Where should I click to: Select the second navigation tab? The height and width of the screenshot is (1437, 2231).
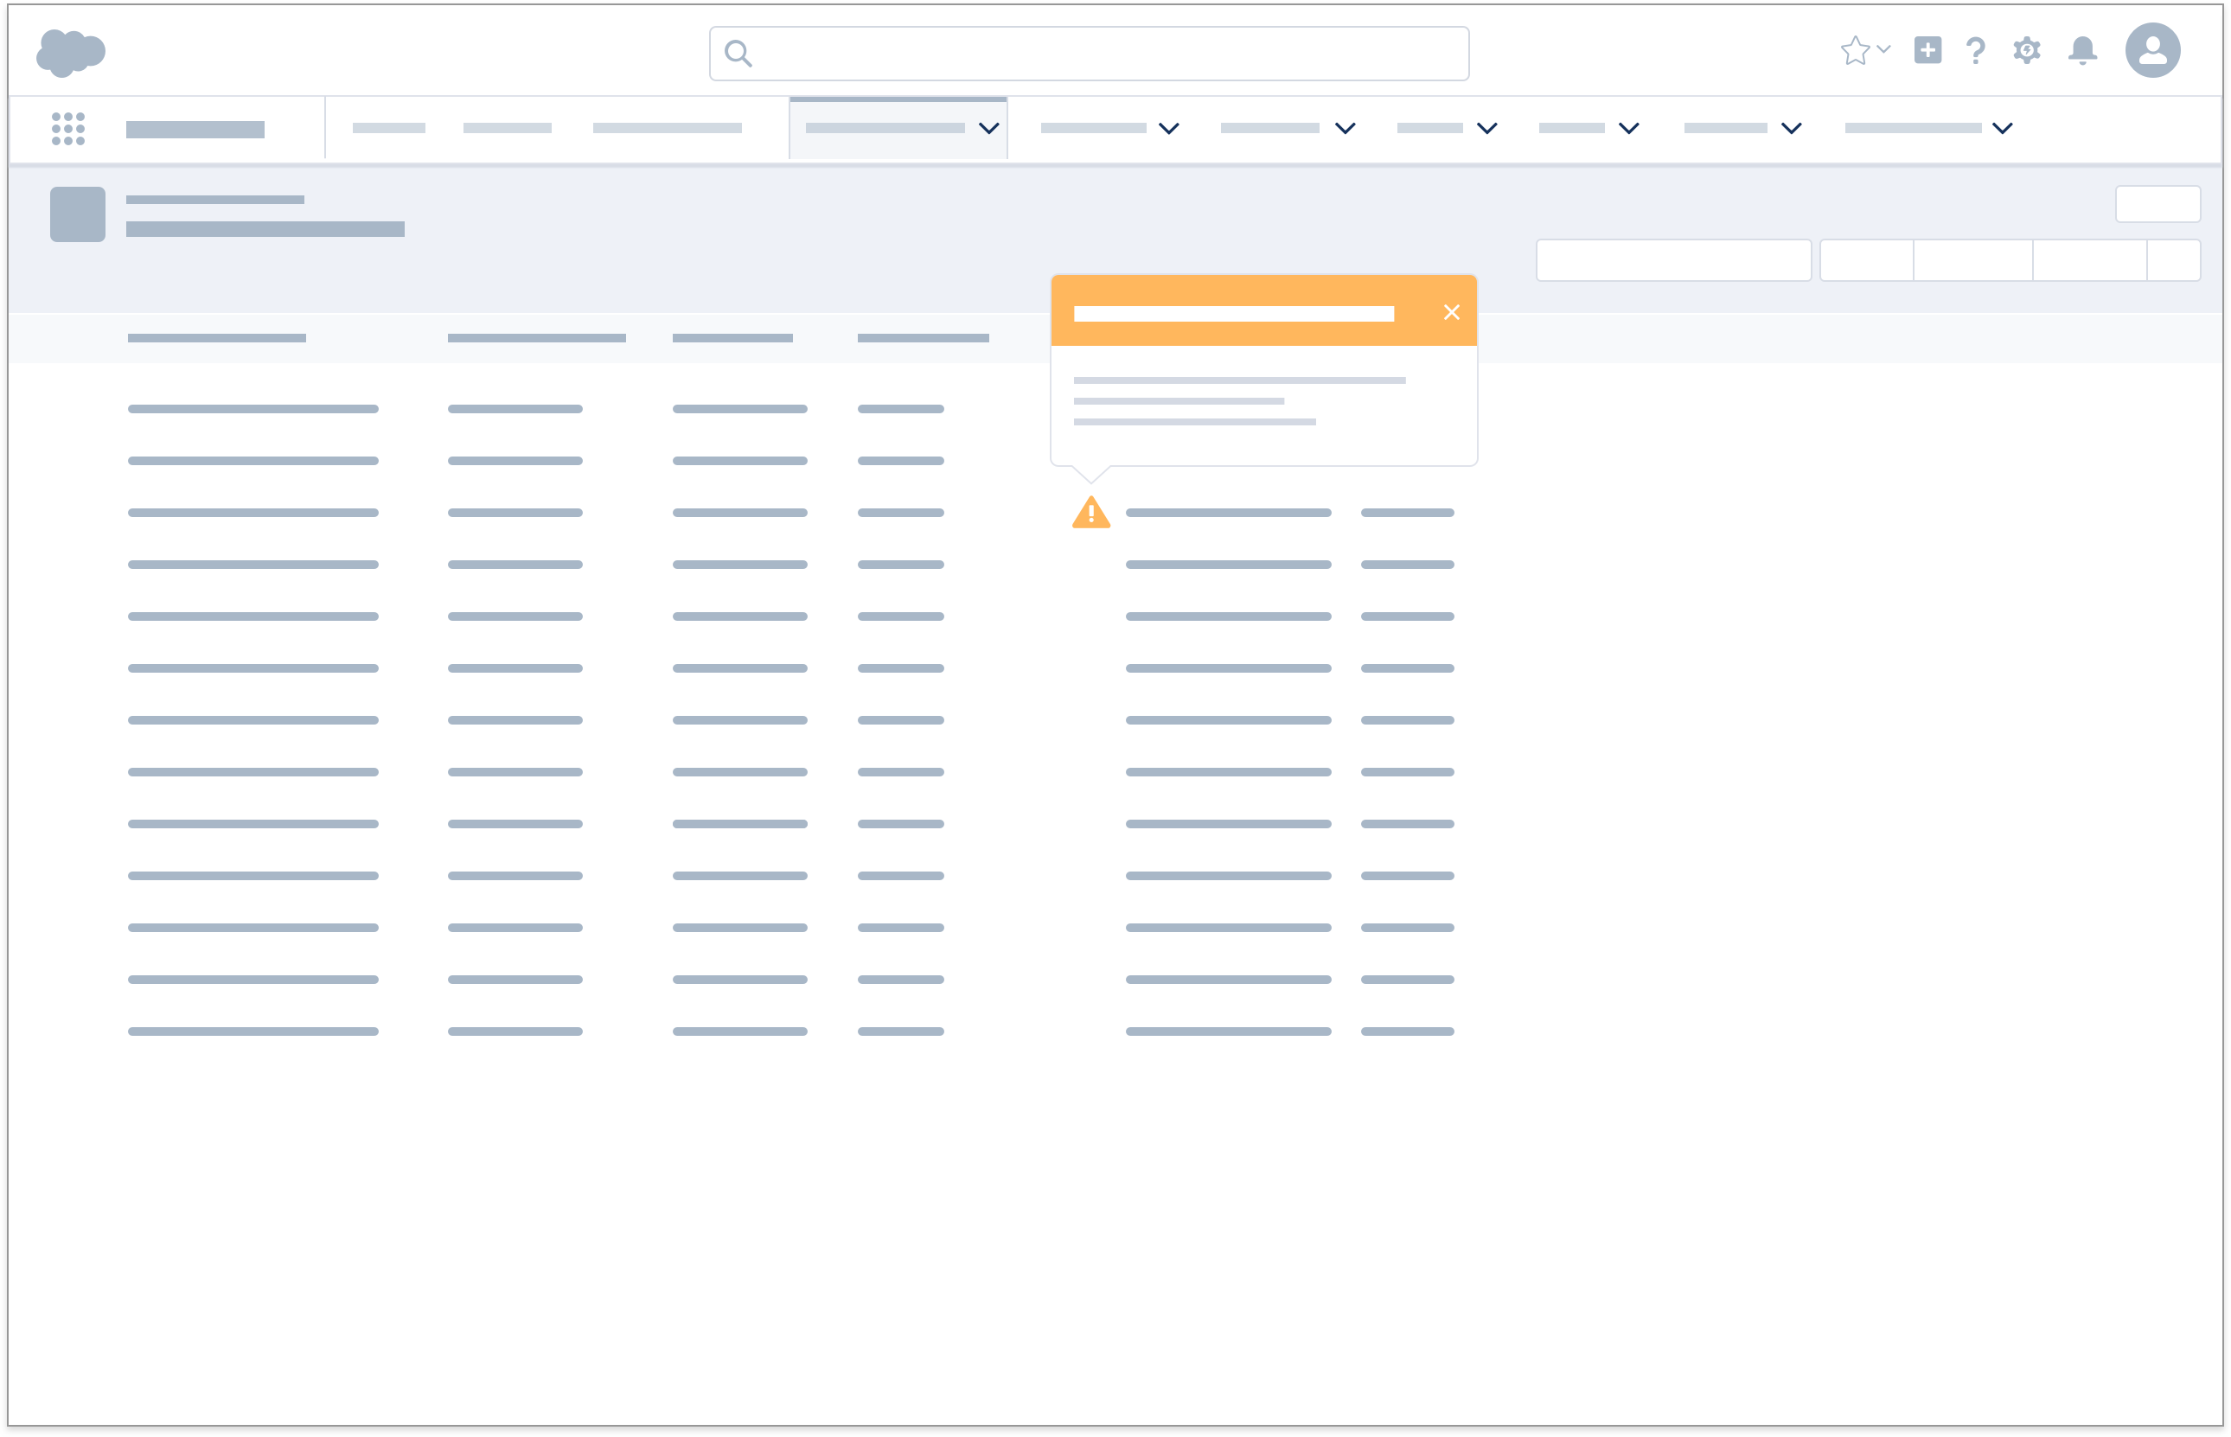coord(508,128)
